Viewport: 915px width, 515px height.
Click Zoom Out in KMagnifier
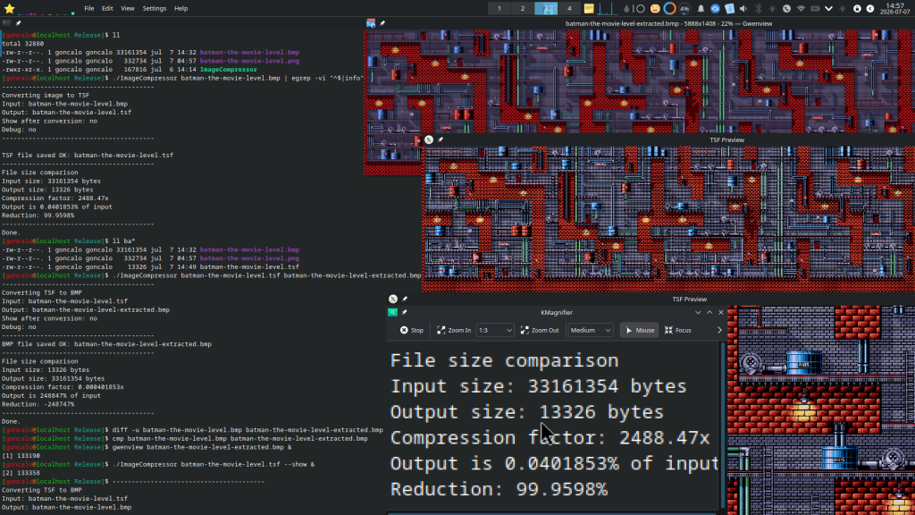[x=540, y=330]
